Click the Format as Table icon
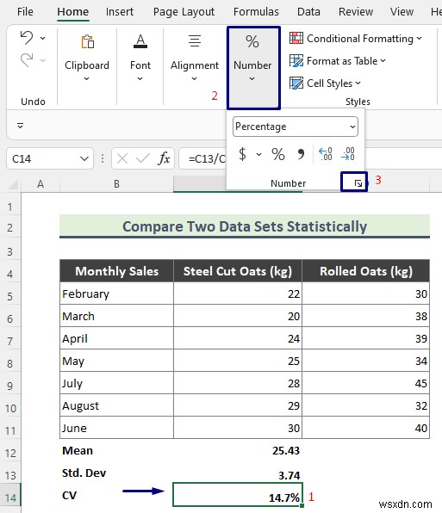 296,60
